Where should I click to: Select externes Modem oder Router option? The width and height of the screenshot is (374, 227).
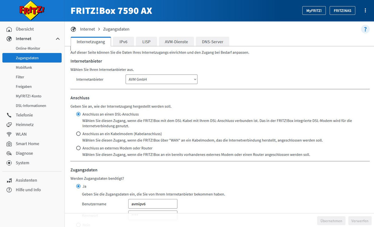pyautogui.click(x=78, y=148)
